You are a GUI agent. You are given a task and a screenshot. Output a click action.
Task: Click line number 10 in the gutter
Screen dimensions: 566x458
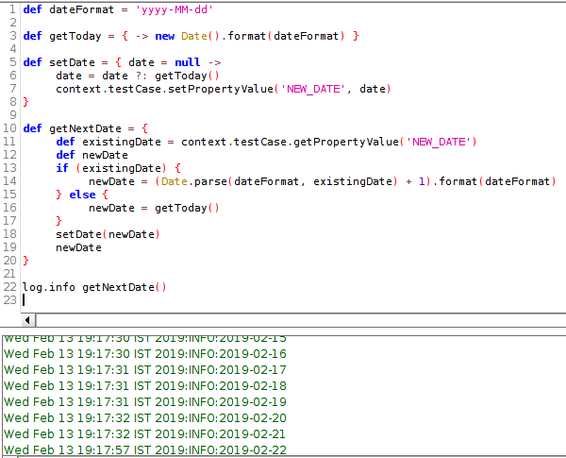click(x=10, y=127)
